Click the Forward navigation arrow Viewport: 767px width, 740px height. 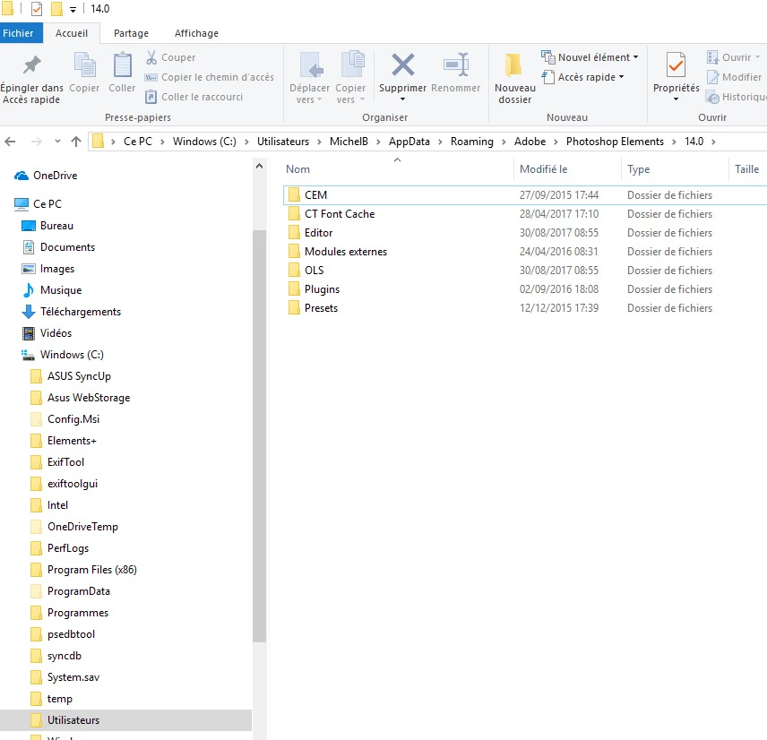[36, 142]
